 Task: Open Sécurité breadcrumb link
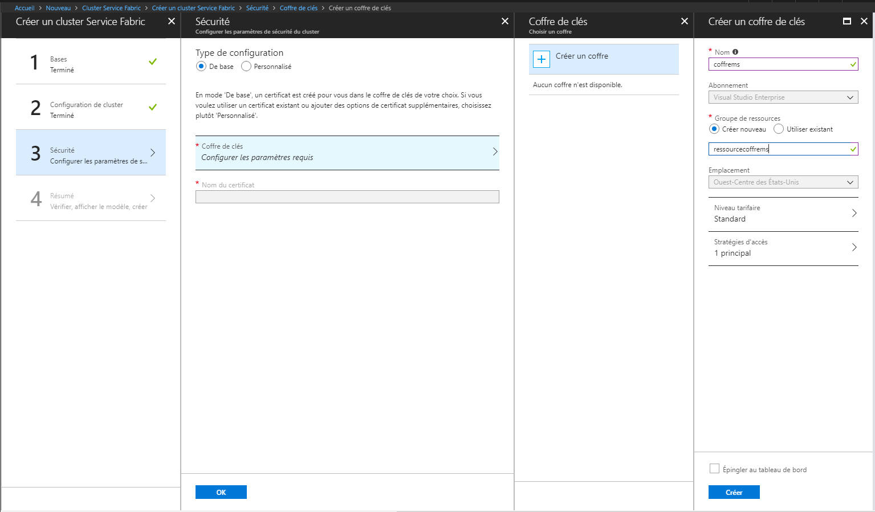pos(257,8)
